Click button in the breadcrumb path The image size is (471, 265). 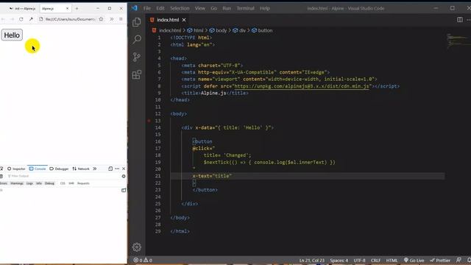[x=262, y=30]
